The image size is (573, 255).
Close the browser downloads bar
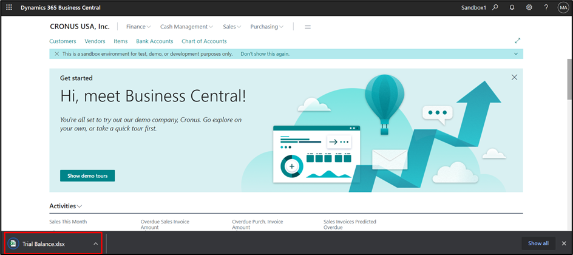564,243
